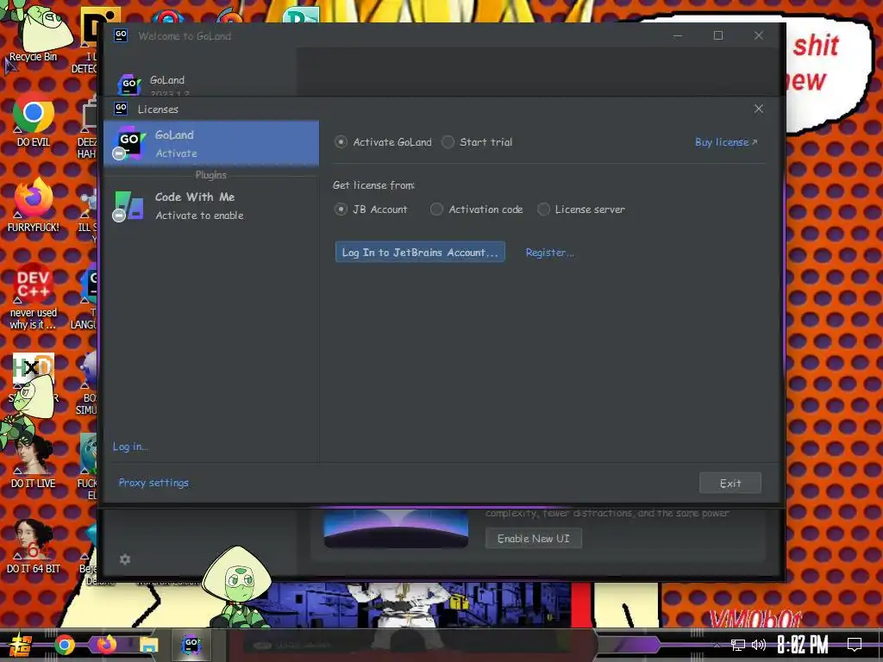Image resolution: width=883 pixels, height=662 pixels.
Task: Select GoLand Activate entry in license list
Action: click(211, 144)
